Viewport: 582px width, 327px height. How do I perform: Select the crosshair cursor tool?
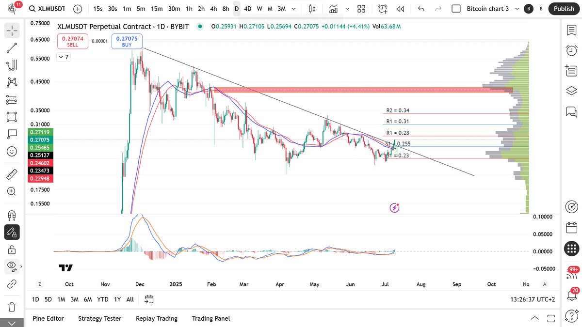tap(12, 30)
